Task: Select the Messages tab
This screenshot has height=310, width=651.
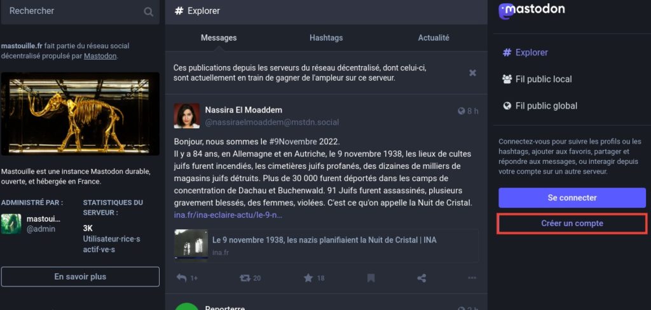Action: pyautogui.click(x=219, y=37)
